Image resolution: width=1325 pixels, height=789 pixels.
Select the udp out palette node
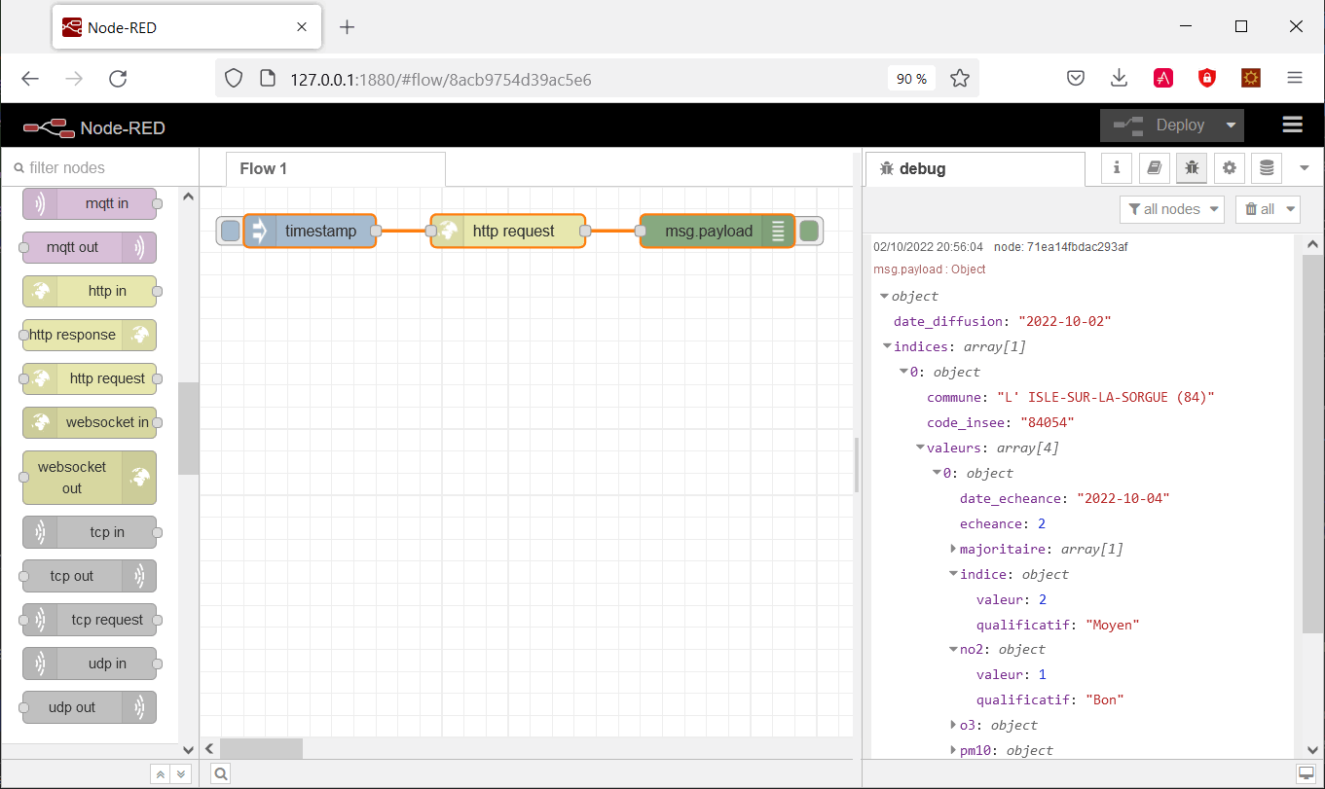[90, 707]
